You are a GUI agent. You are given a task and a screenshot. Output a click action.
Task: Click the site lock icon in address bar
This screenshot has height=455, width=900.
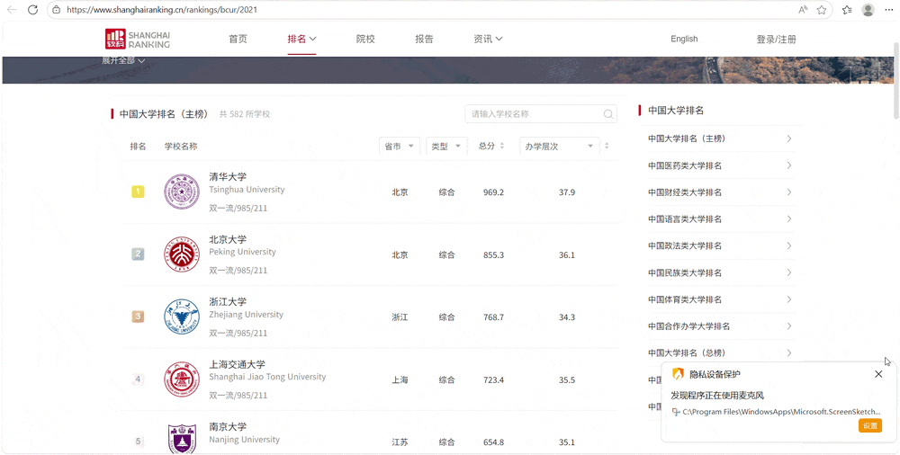56,10
